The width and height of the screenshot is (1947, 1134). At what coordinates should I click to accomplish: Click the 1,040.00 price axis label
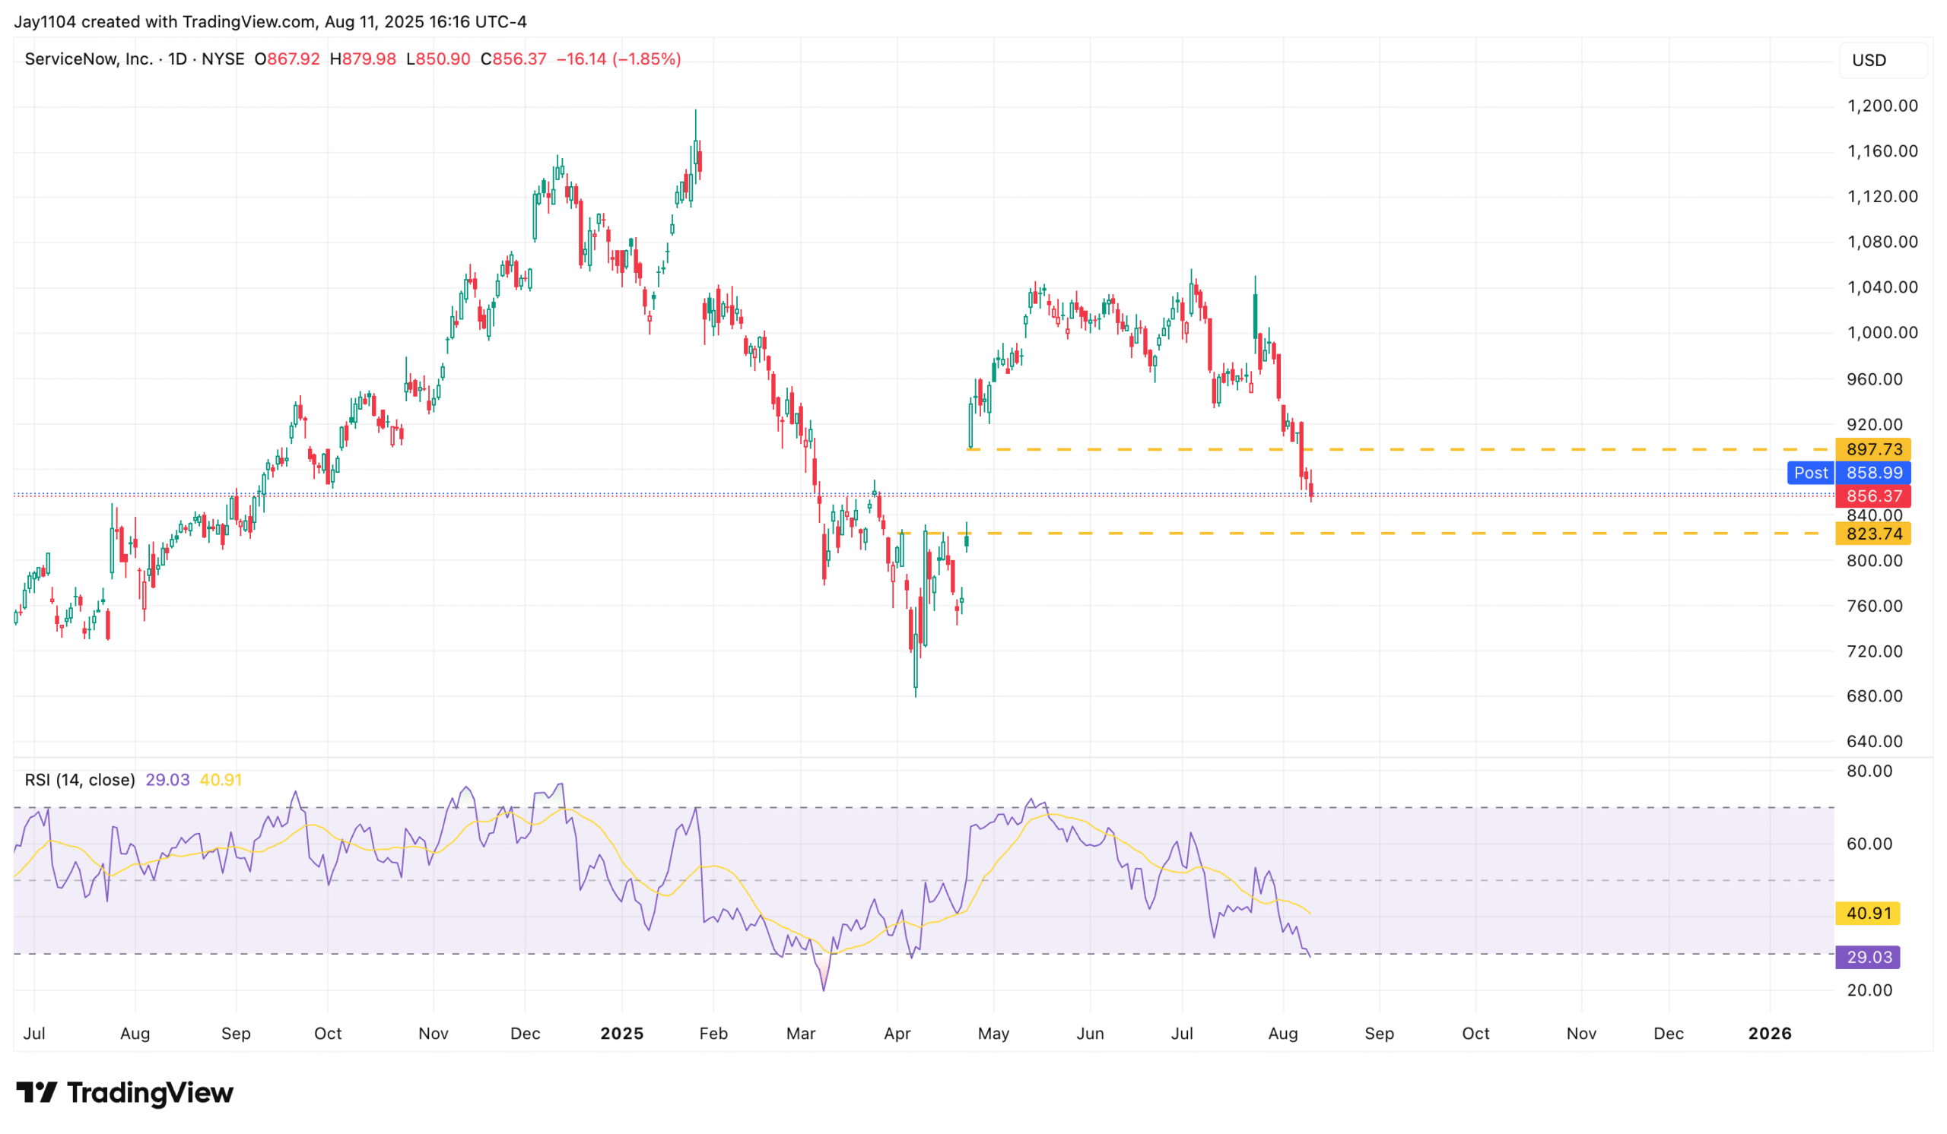[1882, 288]
